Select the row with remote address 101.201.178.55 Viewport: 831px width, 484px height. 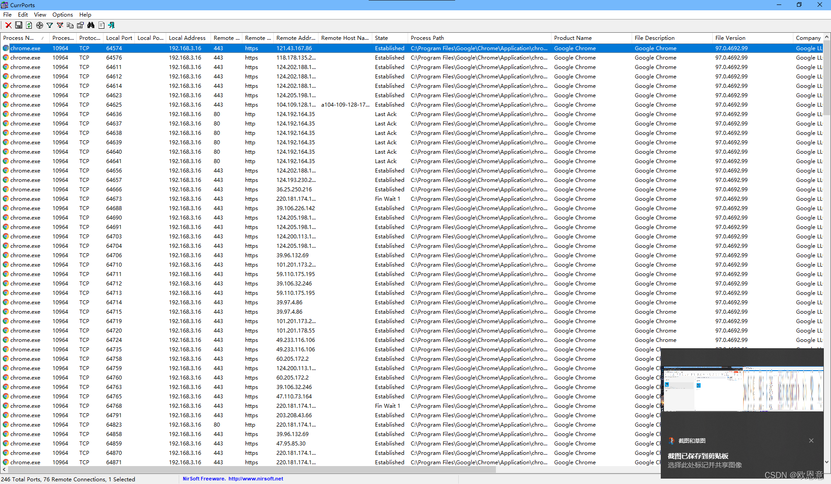(412, 331)
